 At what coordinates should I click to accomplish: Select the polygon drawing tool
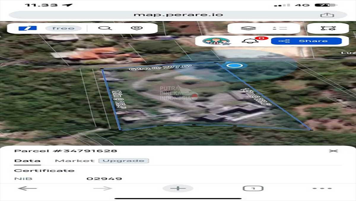(x=328, y=28)
